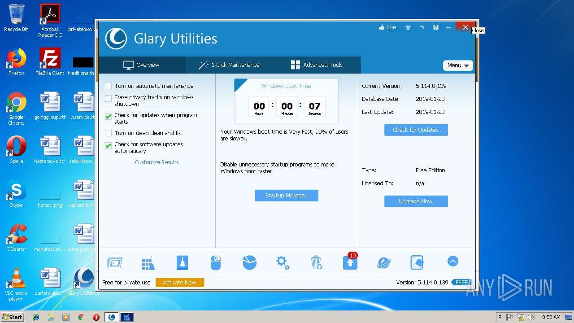Open the Startup Manager dock icon
The image size is (574, 323).
pyautogui.click(x=115, y=263)
